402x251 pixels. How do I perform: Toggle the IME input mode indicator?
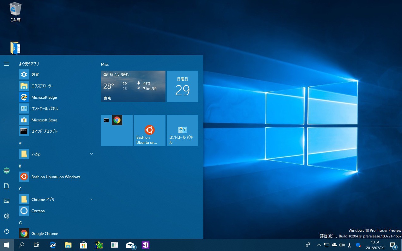point(349,245)
